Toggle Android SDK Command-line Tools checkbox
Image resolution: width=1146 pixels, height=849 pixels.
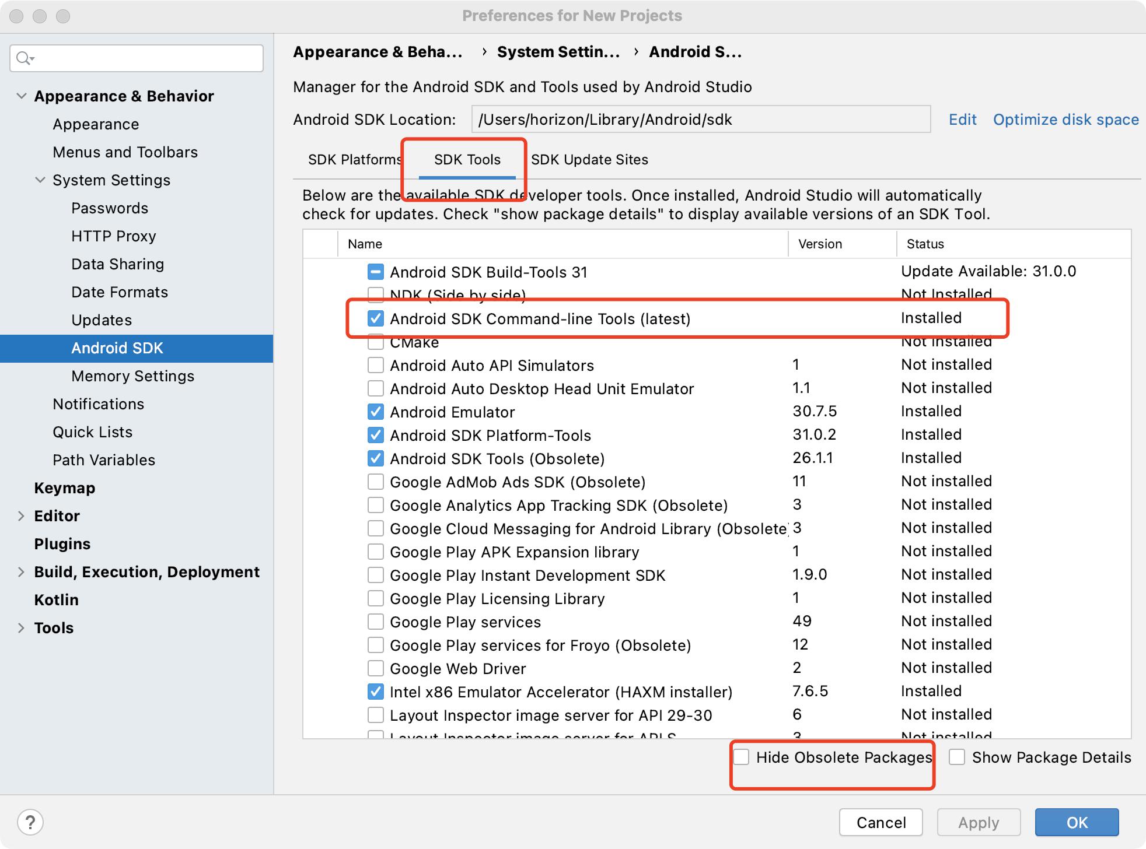[x=375, y=317]
